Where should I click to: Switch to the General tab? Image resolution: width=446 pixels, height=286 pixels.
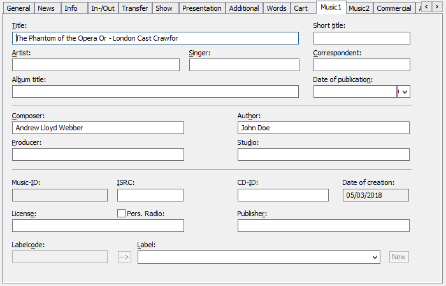tap(18, 8)
